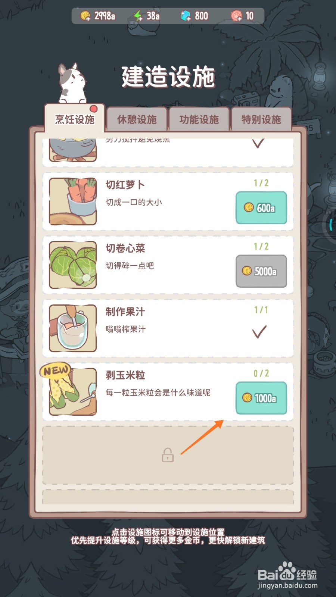Buy corn-peeling facility for 1000a

[261, 398]
